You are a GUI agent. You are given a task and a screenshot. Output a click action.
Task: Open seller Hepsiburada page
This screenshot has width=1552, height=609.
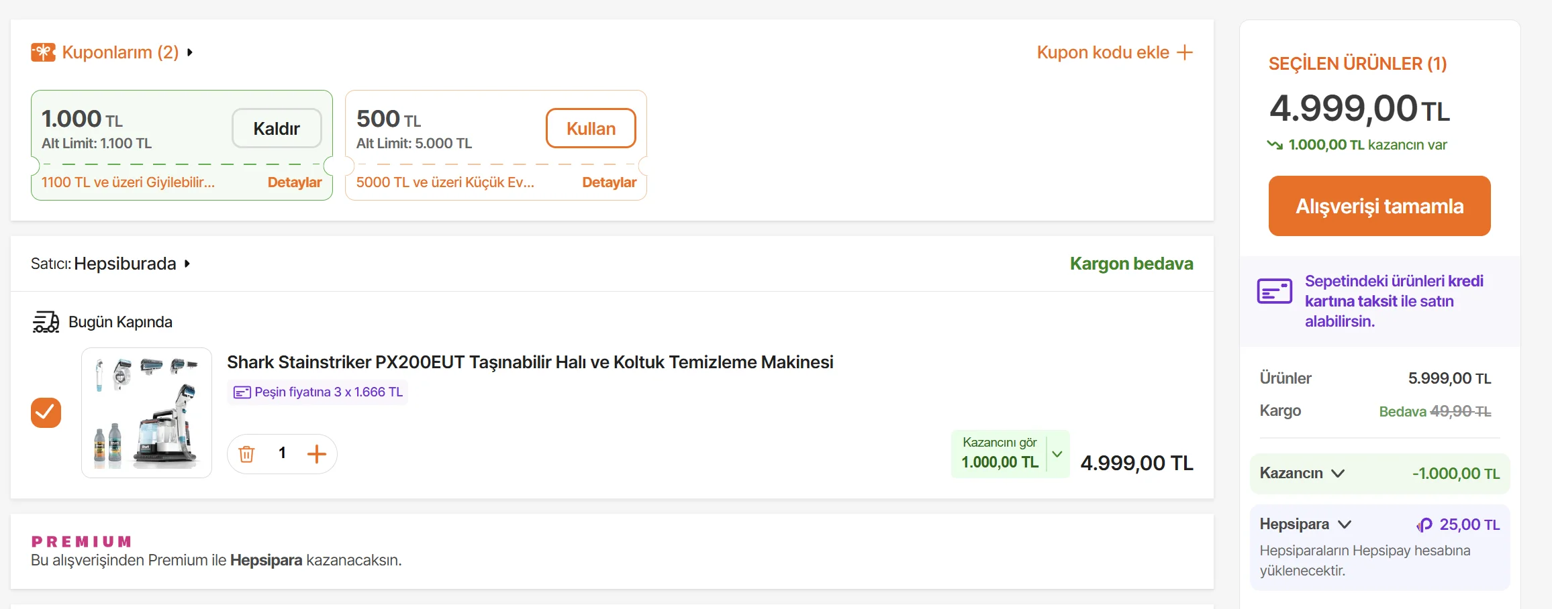(x=125, y=264)
